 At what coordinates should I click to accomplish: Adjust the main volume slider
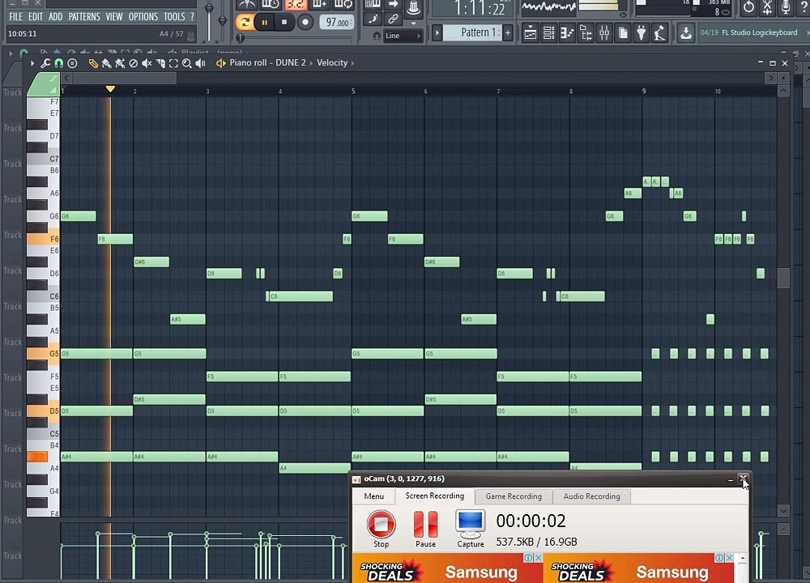click(x=209, y=8)
